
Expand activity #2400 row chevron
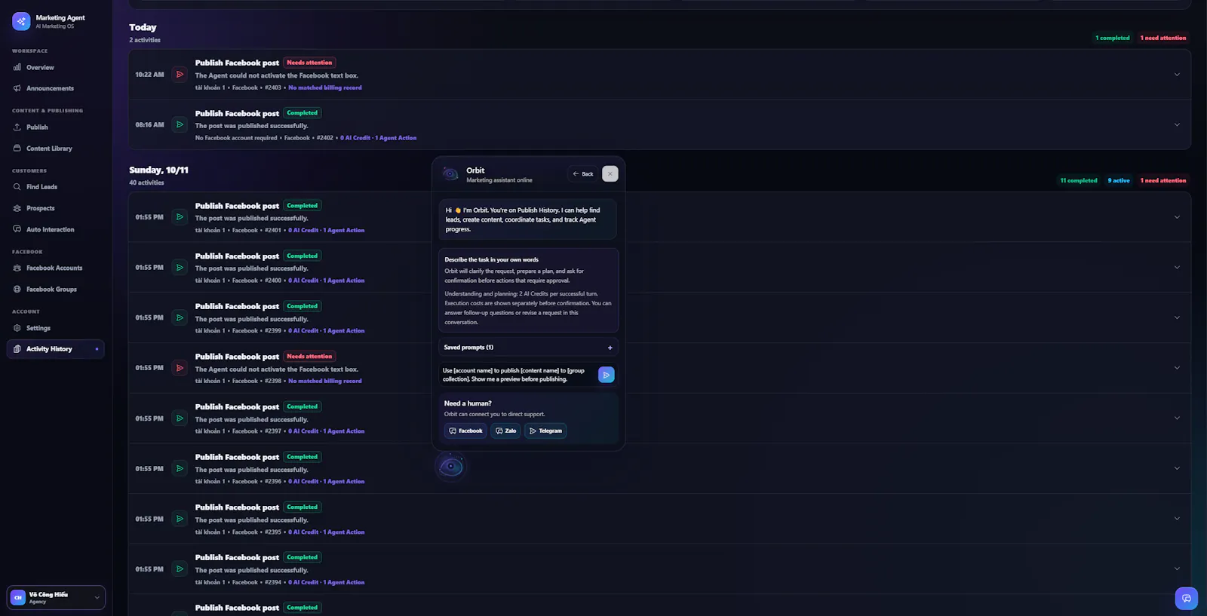(x=1177, y=268)
